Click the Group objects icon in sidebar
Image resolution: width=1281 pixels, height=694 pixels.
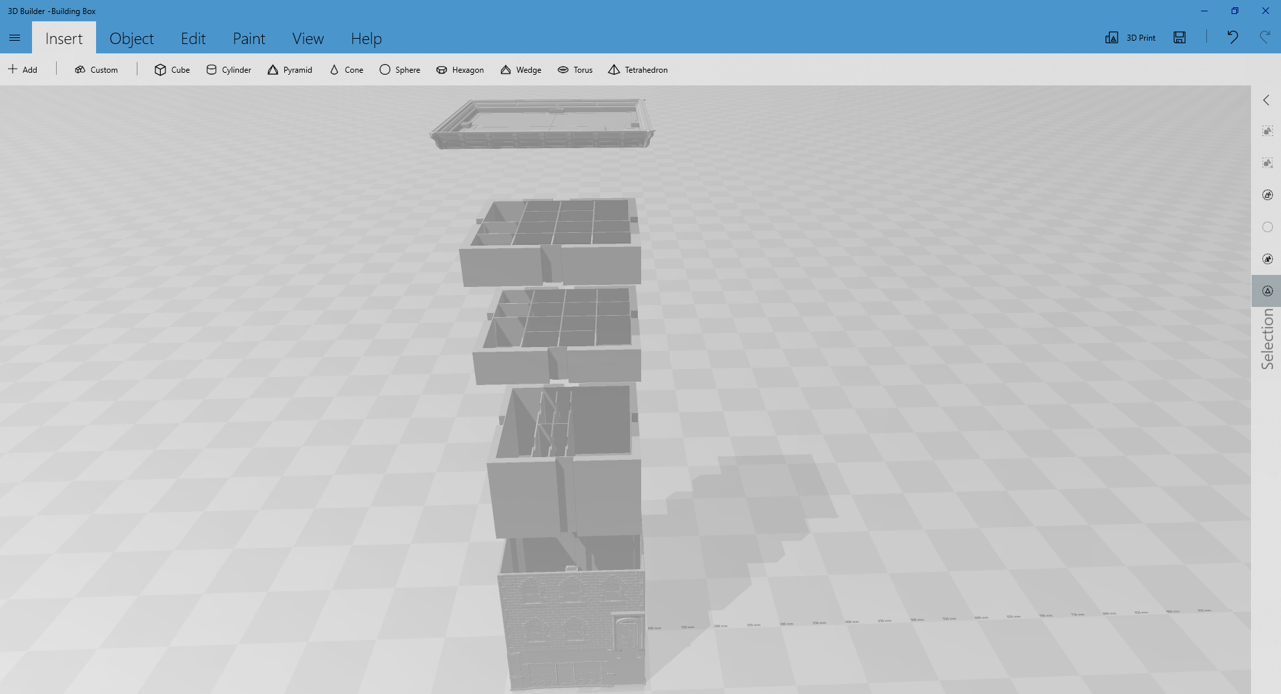1267,131
